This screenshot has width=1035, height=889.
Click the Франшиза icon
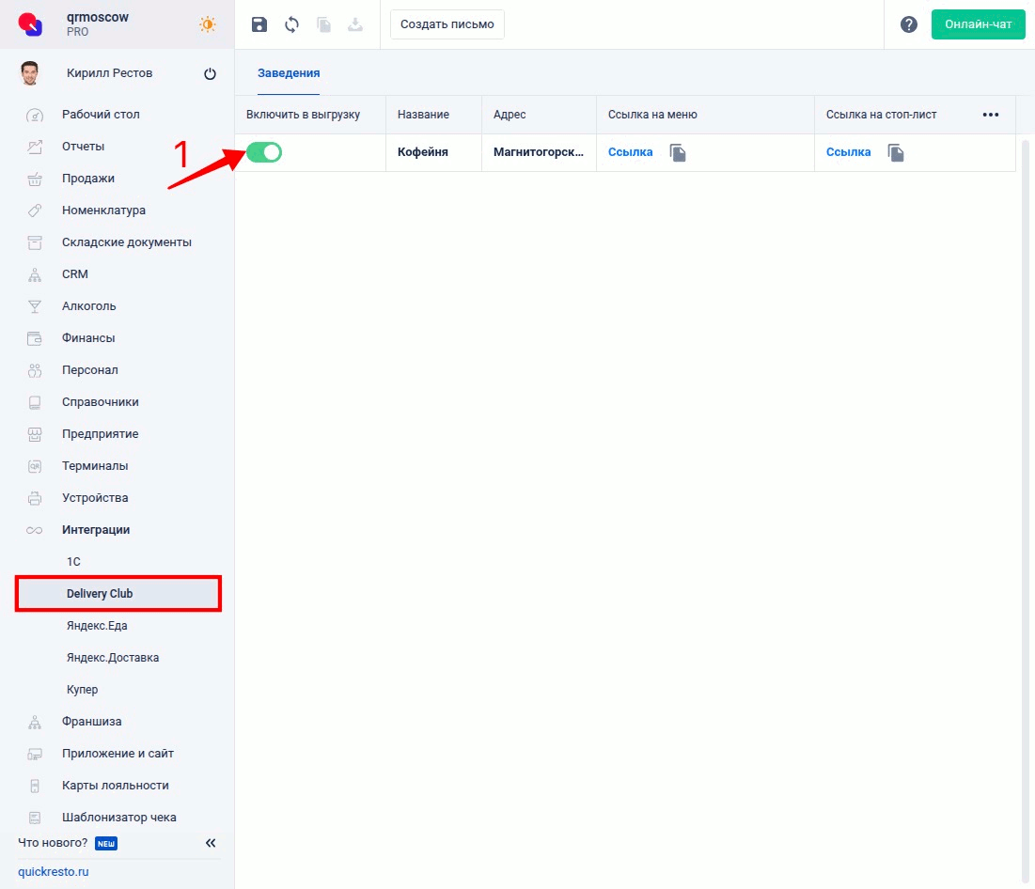(35, 722)
